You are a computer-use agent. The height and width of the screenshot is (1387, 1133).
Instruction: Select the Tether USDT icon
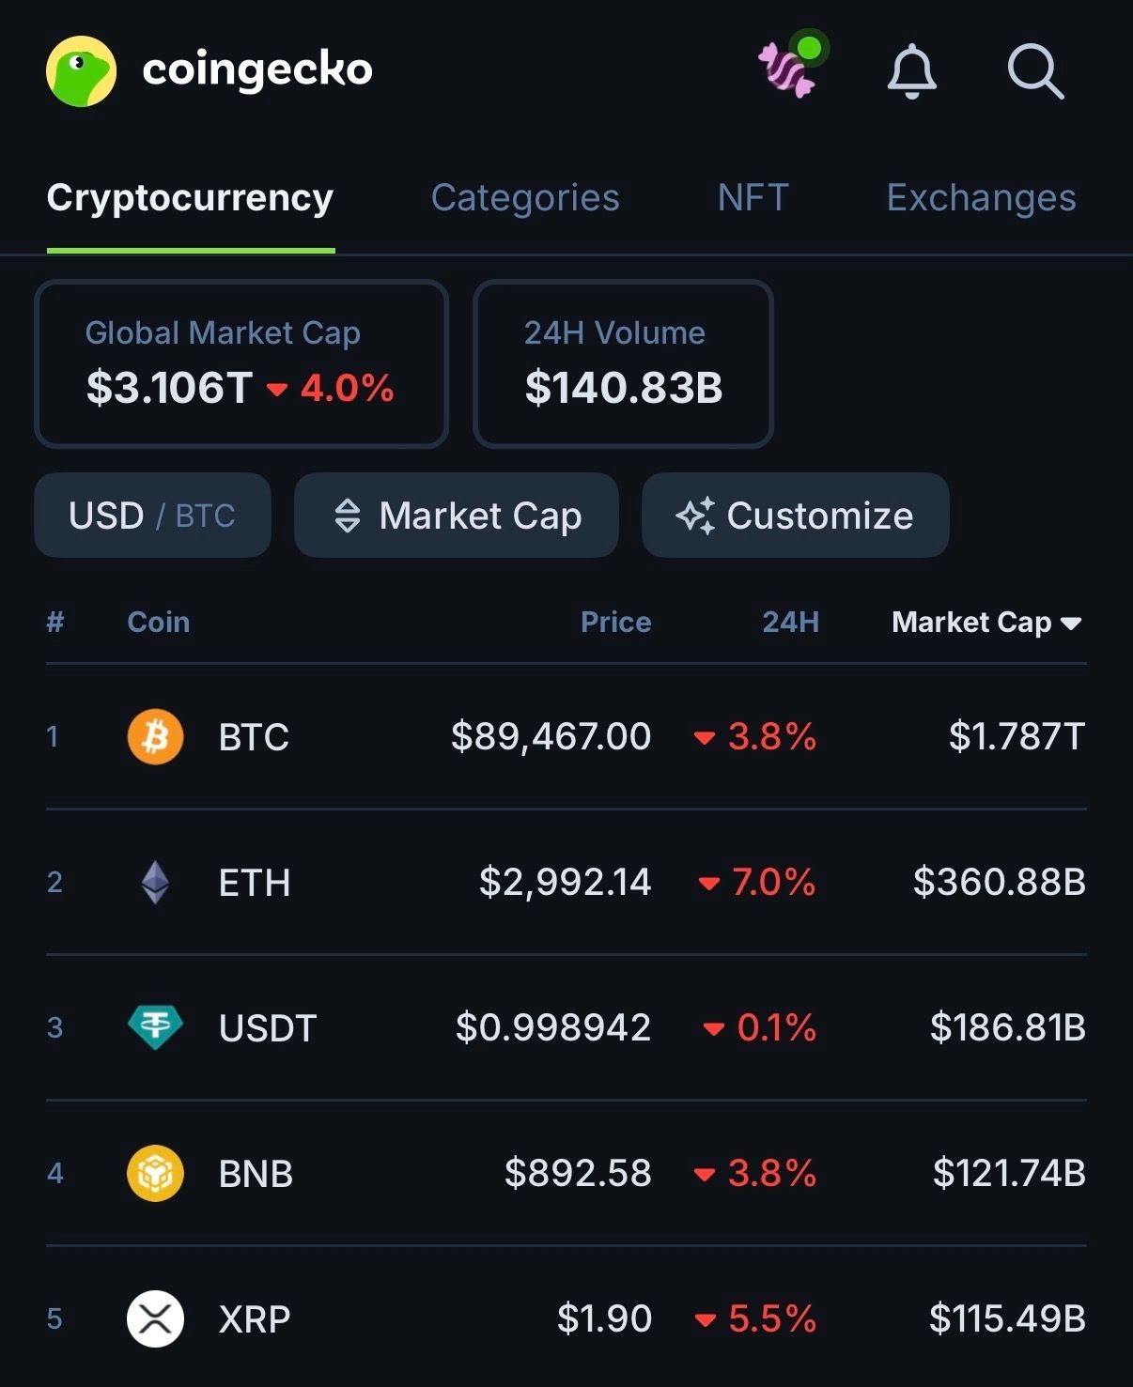[155, 1027]
